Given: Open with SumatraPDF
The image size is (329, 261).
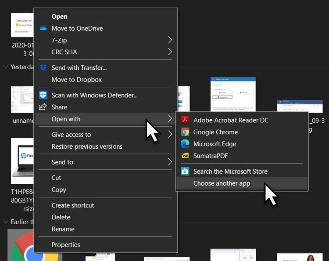Looking at the screenshot, I should click(242, 156).
